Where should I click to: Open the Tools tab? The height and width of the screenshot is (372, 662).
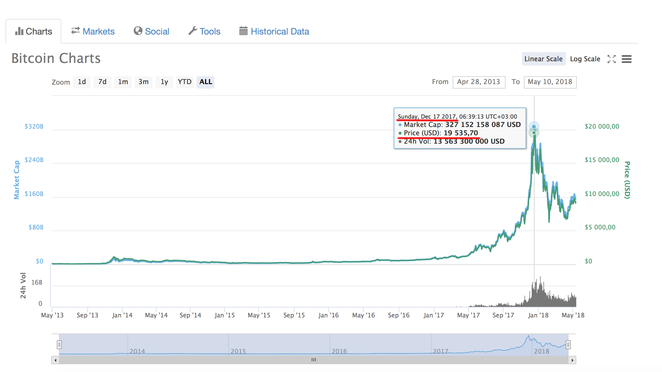(x=204, y=31)
